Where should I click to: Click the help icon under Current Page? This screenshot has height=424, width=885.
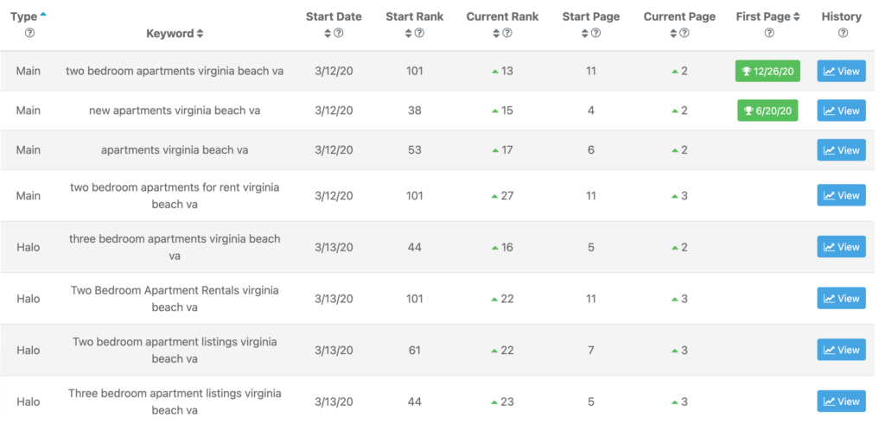click(x=684, y=33)
